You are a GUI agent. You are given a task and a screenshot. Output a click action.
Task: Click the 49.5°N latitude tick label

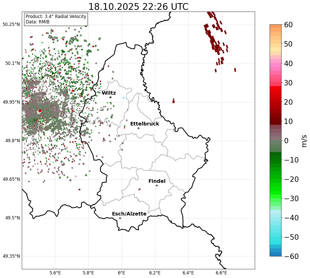(x=12, y=218)
